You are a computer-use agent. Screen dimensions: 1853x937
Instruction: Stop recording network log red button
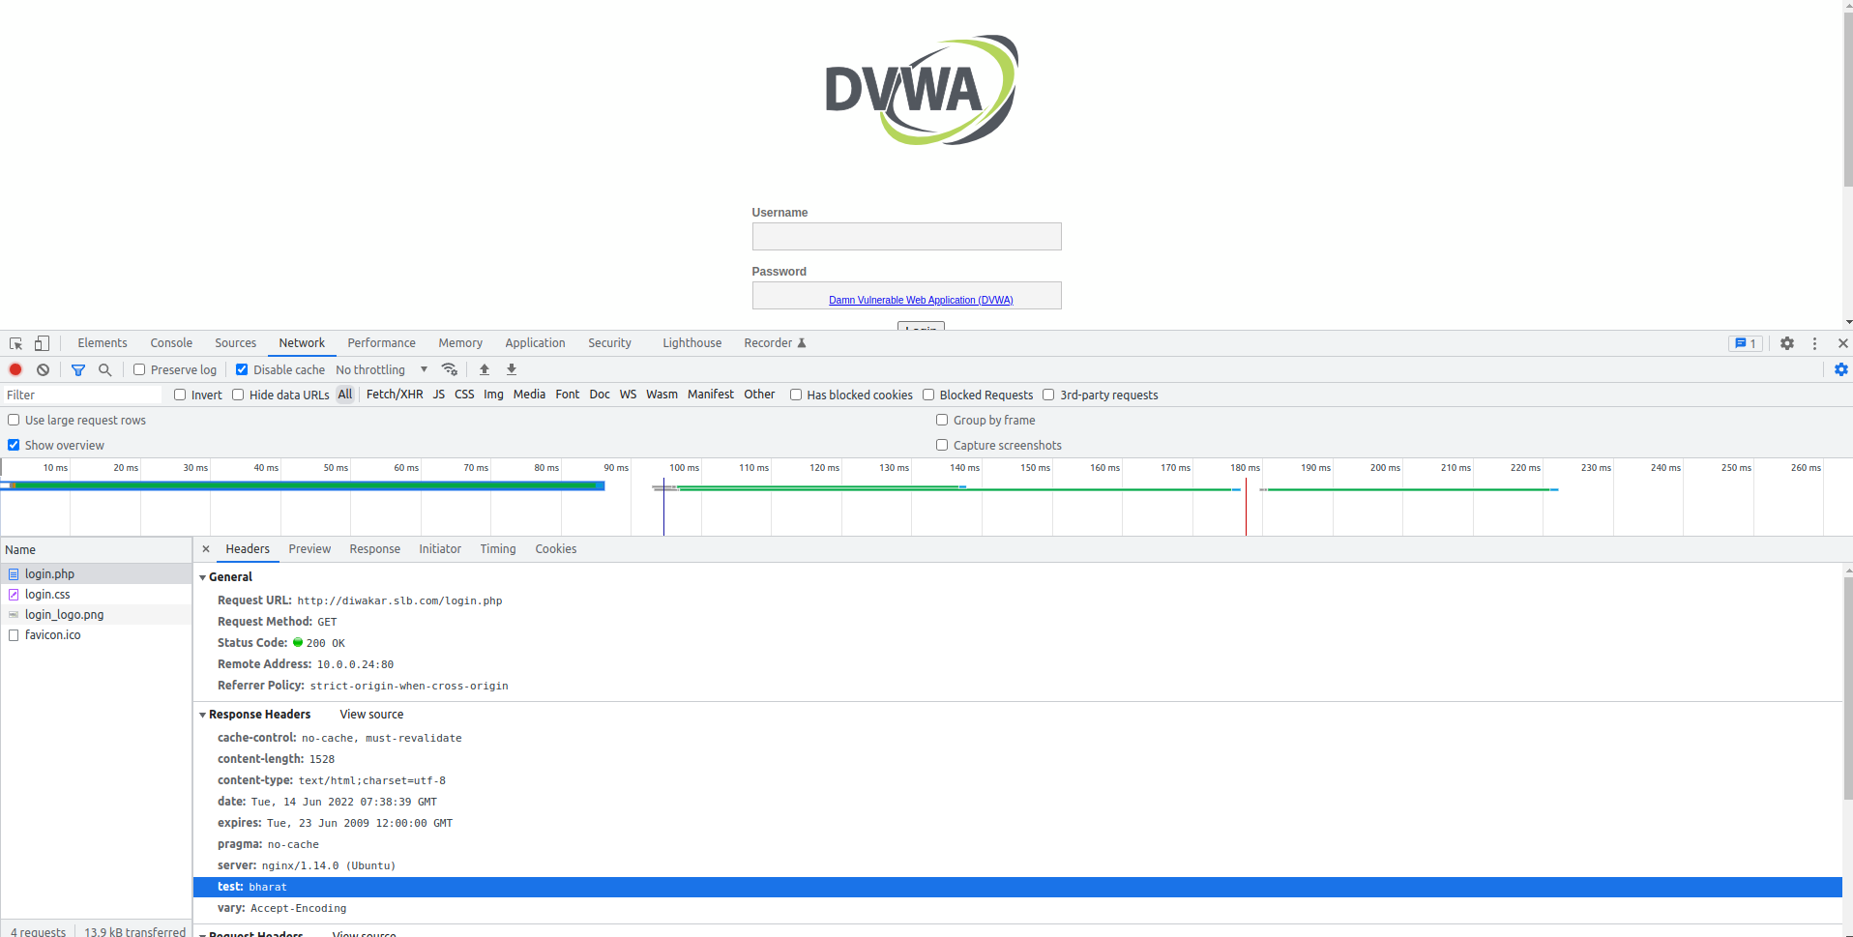(x=15, y=369)
